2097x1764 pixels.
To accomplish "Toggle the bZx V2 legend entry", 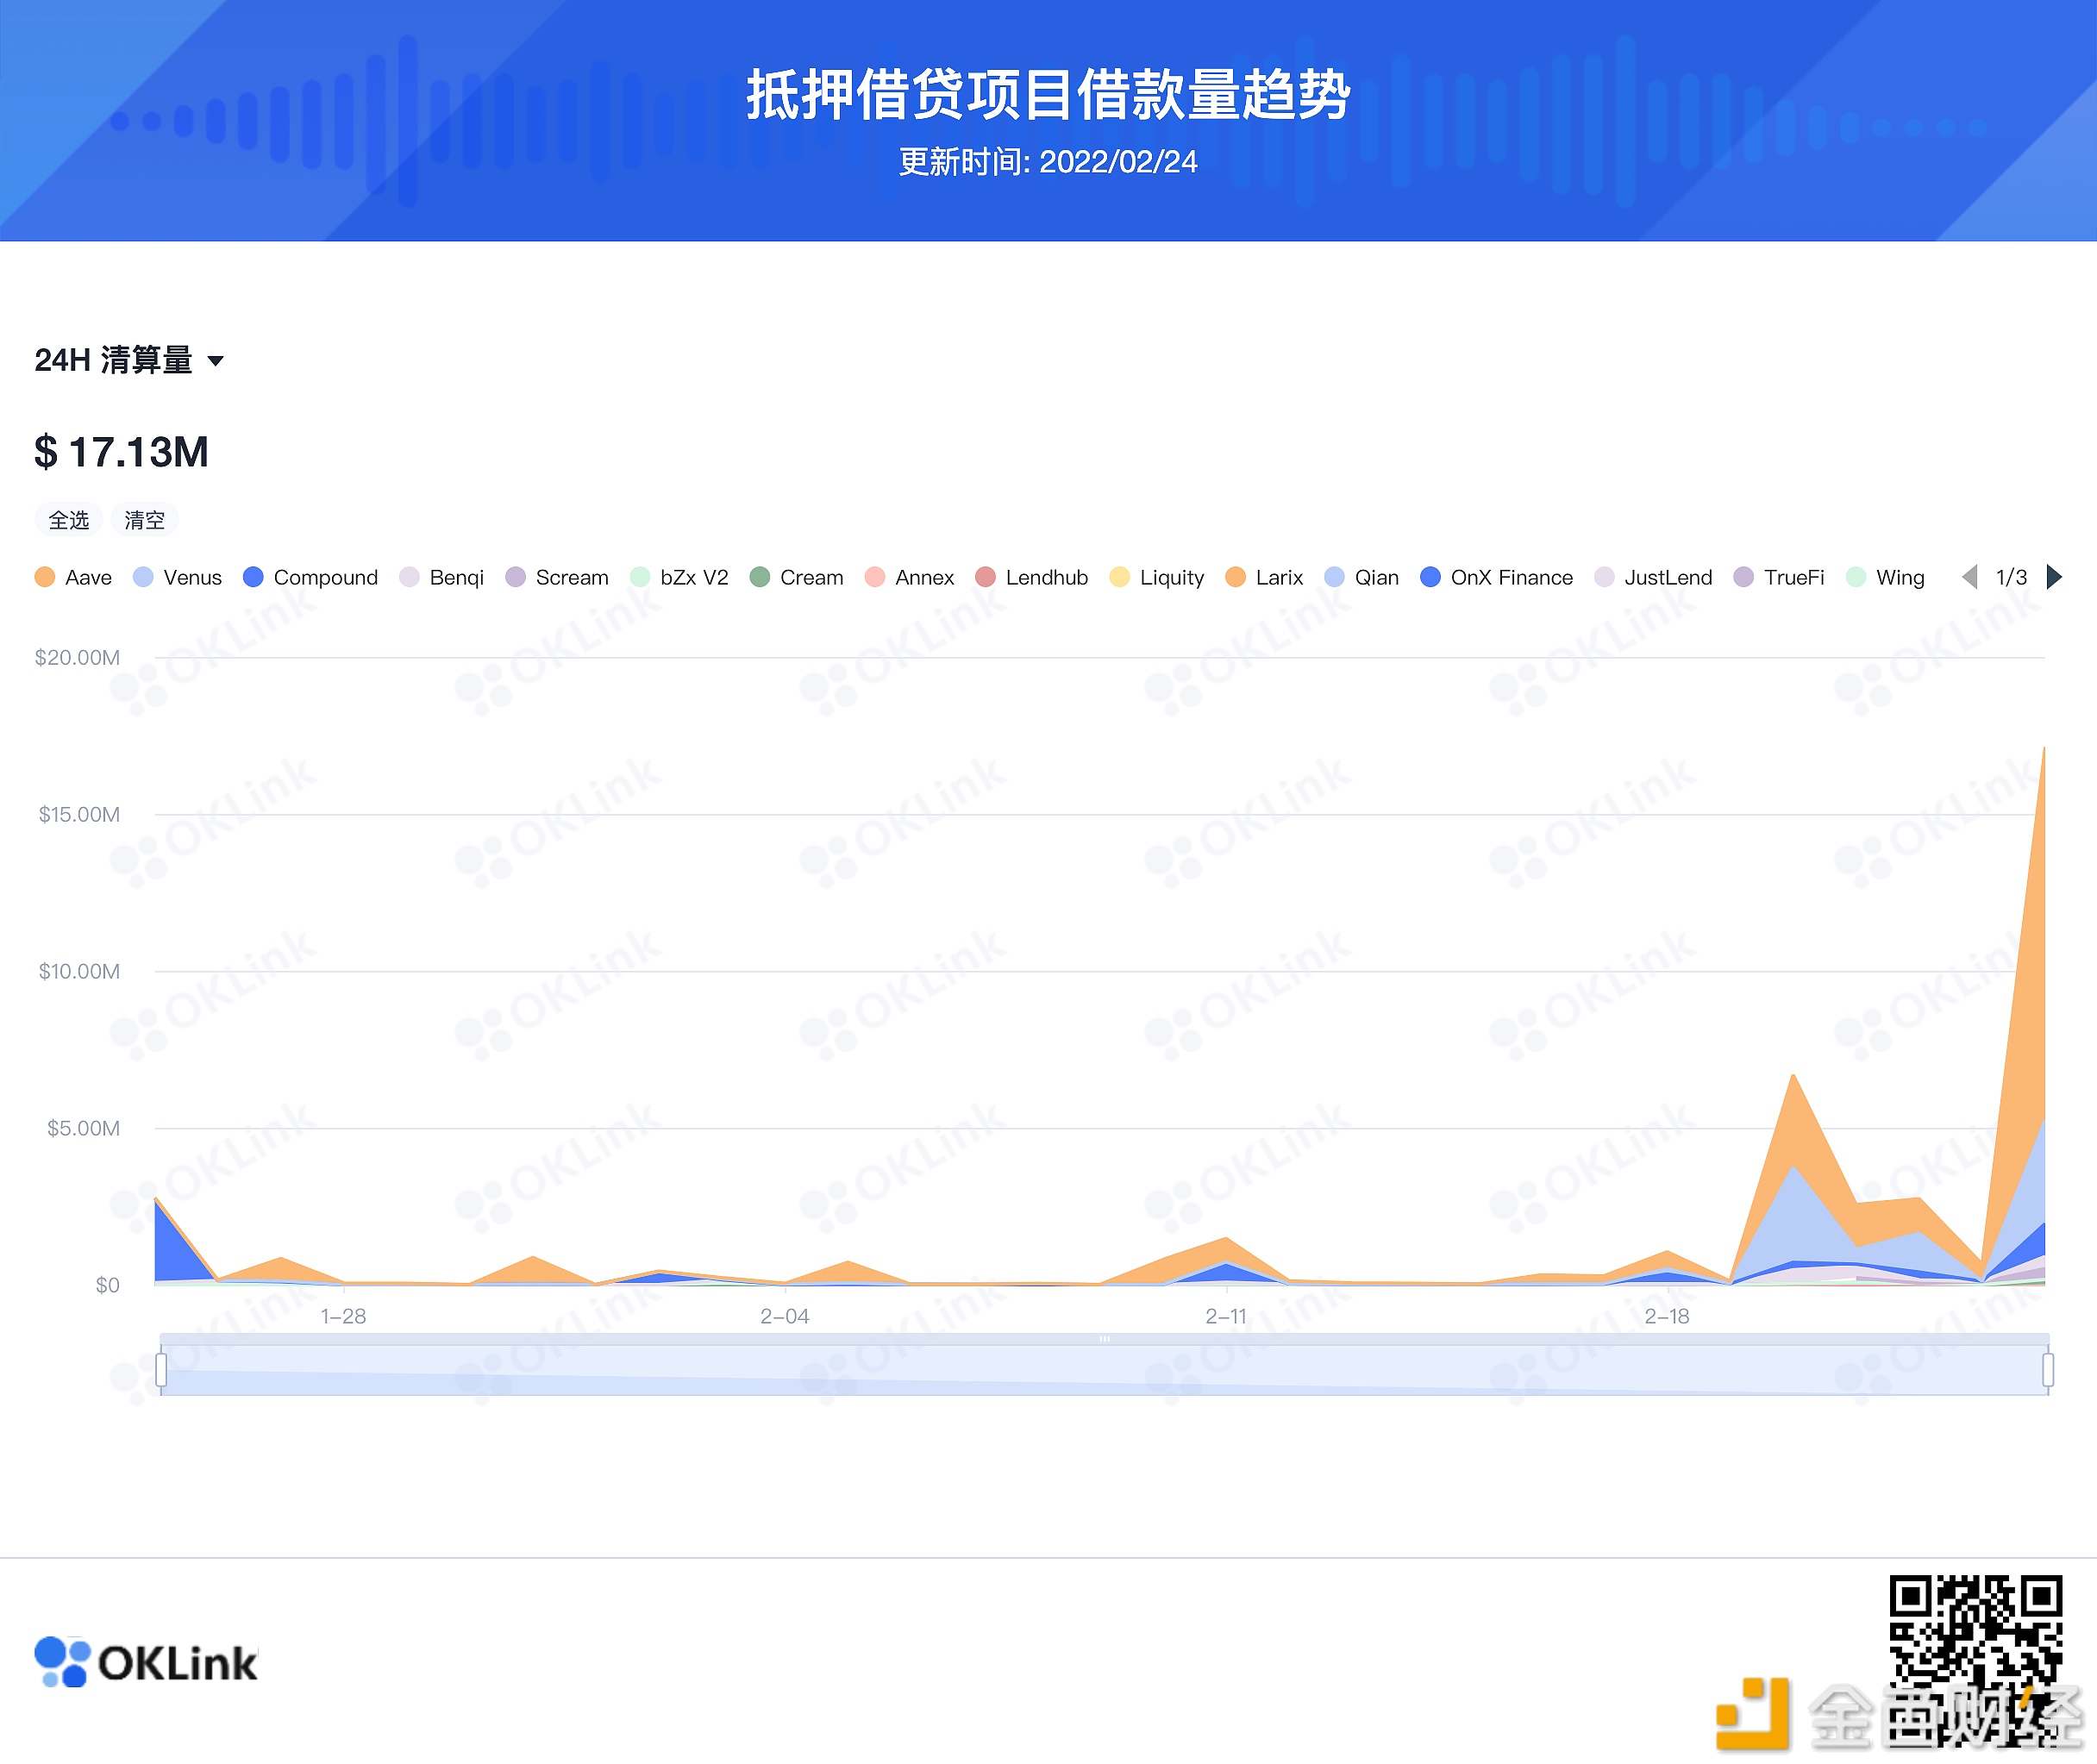I will click(679, 577).
